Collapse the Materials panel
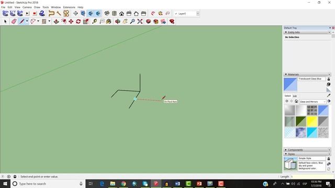The height and width of the screenshot is (188, 335). point(286,74)
